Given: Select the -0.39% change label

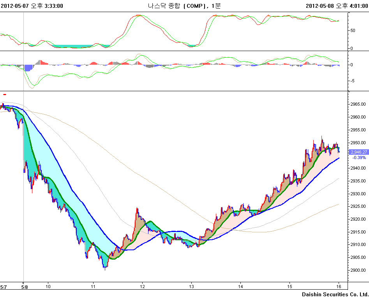Looking at the screenshot, I should pos(358,157).
